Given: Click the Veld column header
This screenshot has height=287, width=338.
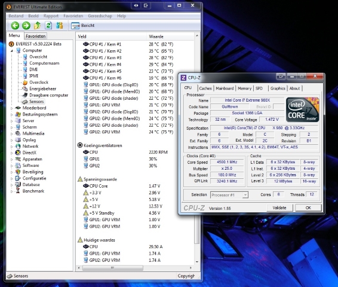Looking at the screenshot, I should point(112,36).
